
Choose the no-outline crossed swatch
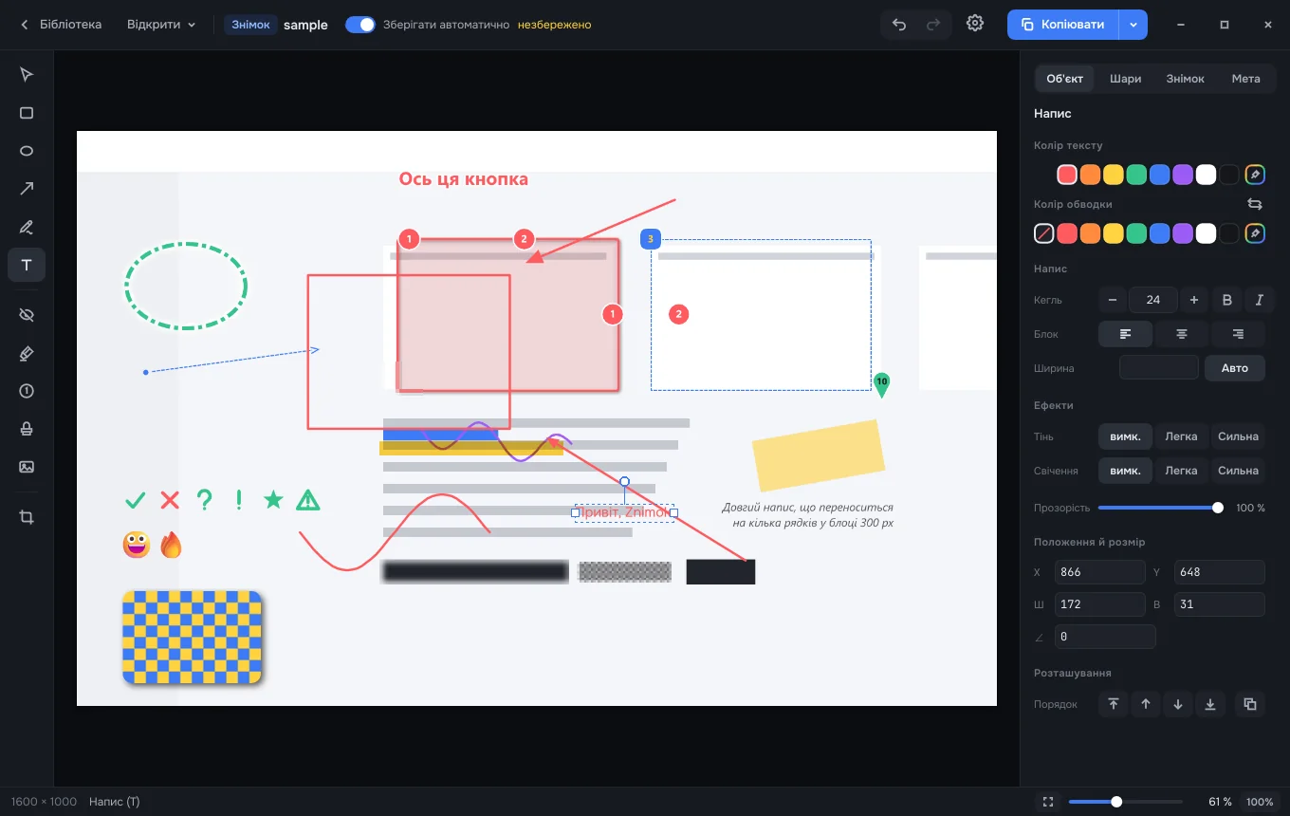pyautogui.click(x=1043, y=233)
